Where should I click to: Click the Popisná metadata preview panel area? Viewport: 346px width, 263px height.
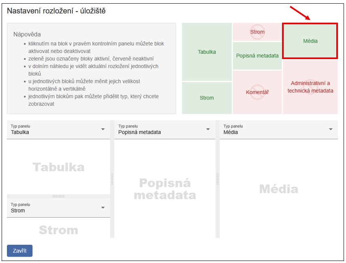[x=165, y=189]
